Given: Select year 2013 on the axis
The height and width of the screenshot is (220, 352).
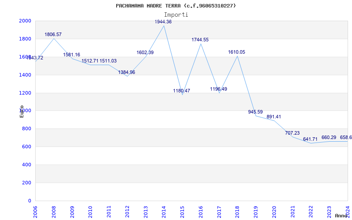Looking at the screenshot, I should [x=146, y=212].
